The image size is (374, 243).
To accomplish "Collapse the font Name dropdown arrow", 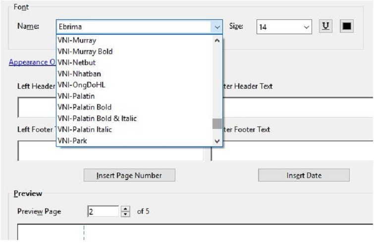I will coord(216,27).
